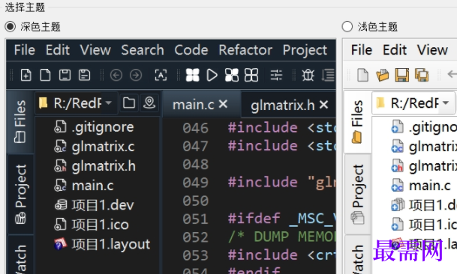Click the floppy save icon in light toolbar
The width and height of the screenshot is (457, 274).
coord(402,75)
